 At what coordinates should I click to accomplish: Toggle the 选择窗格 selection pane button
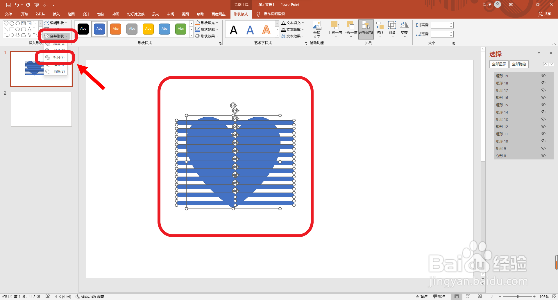click(x=366, y=29)
